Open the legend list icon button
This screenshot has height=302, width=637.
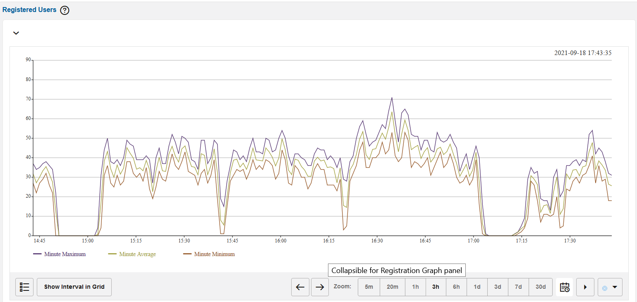(x=24, y=287)
